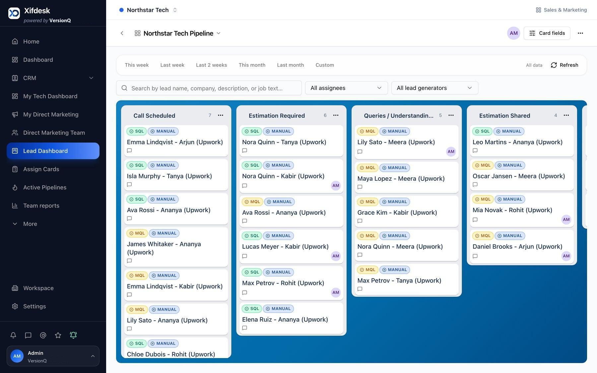
Task: Open Active Pipelines in sidebar
Action: (x=53, y=187)
